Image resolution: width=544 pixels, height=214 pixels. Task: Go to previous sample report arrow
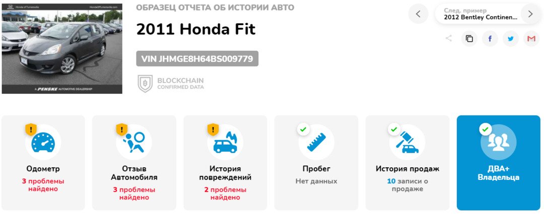tap(418, 14)
